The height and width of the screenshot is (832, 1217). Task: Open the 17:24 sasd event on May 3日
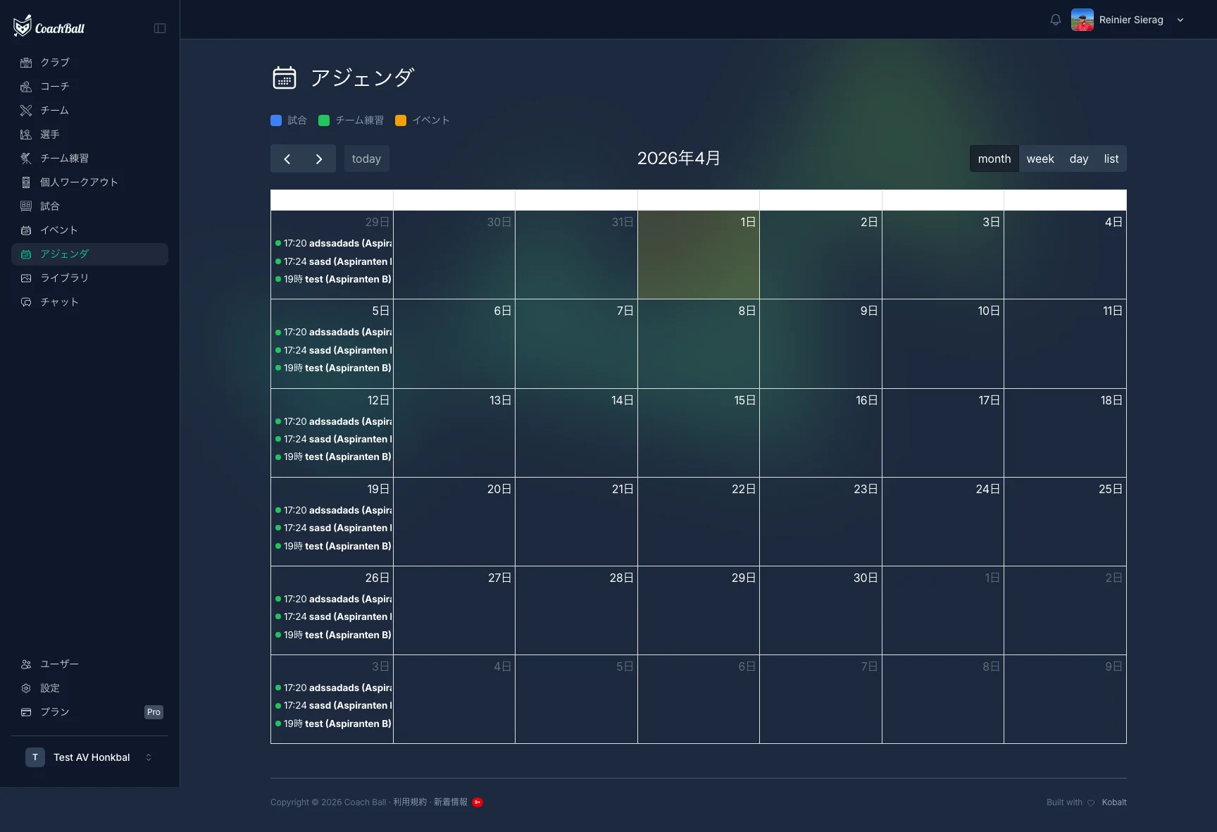pos(333,706)
